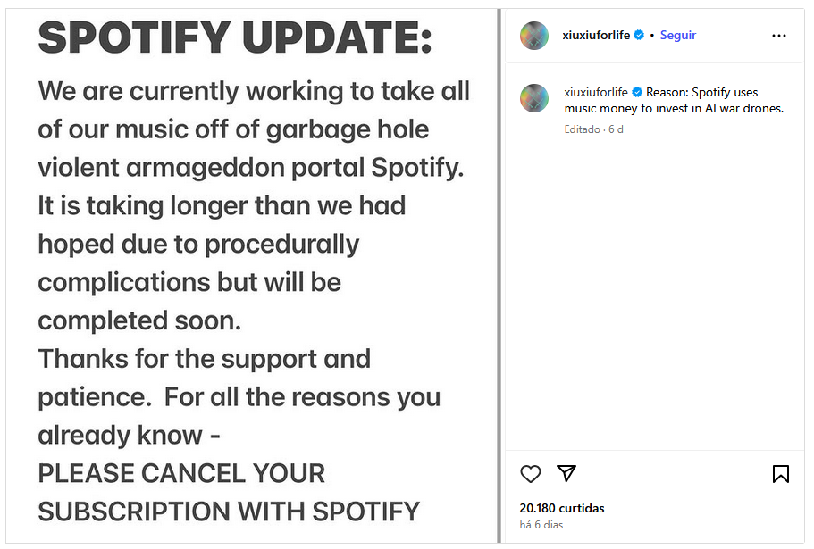The height and width of the screenshot is (549, 814).
Task: Click the caption about AI war drones
Action: point(674,101)
